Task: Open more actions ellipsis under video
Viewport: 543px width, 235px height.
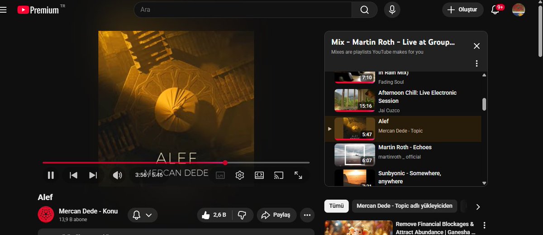Action: pyautogui.click(x=307, y=215)
